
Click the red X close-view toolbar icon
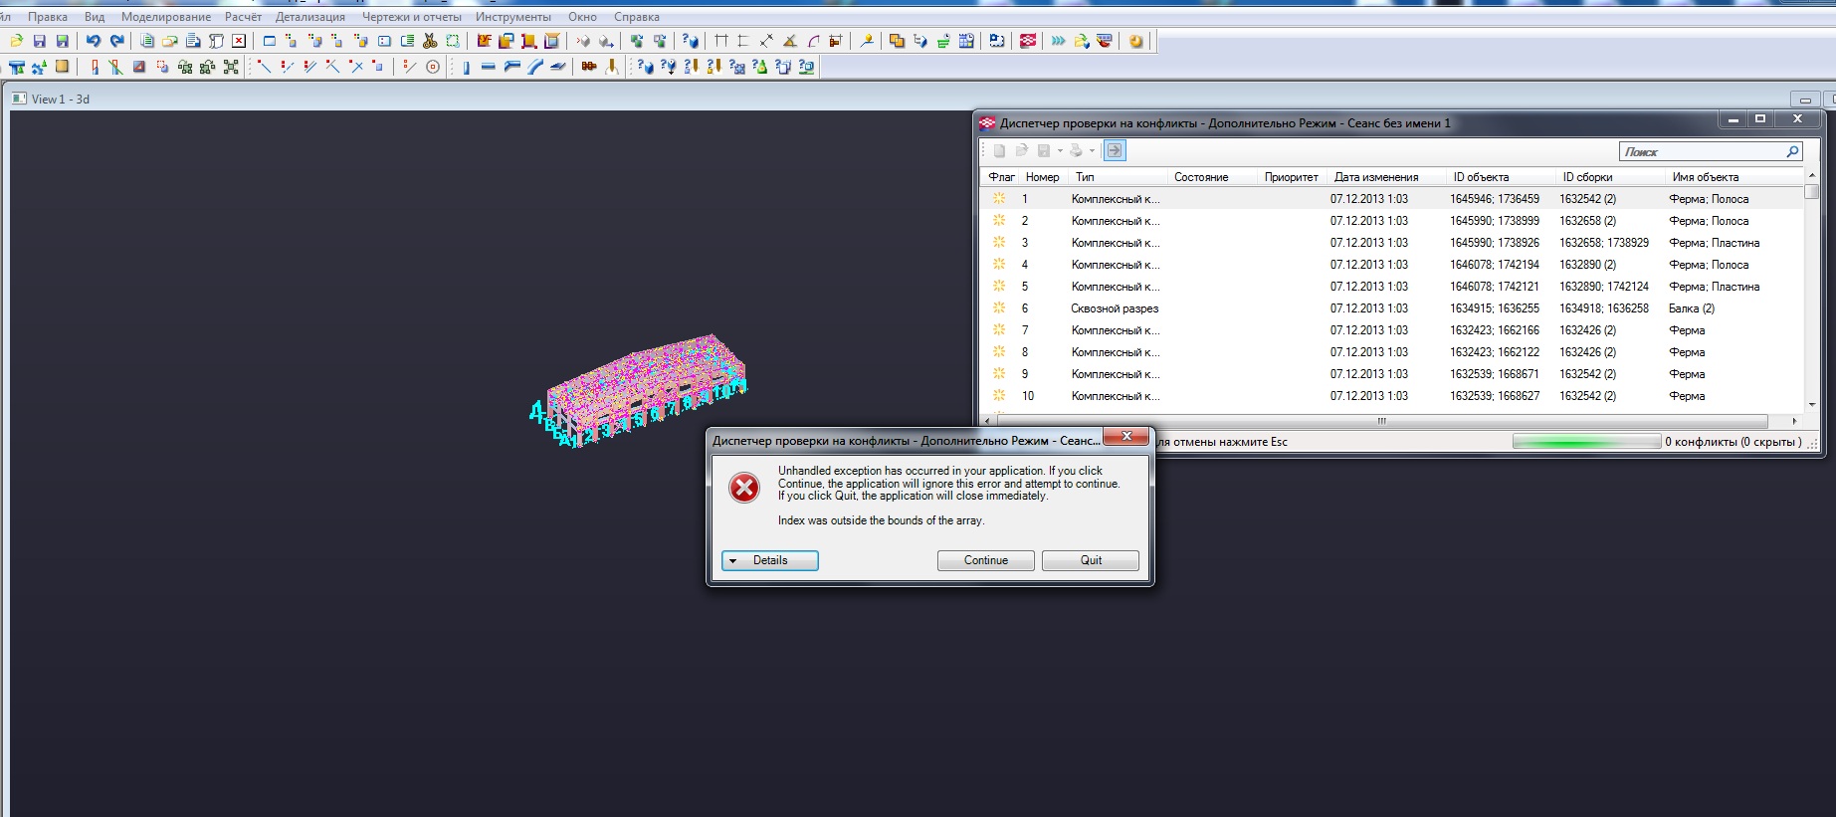click(x=239, y=41)
